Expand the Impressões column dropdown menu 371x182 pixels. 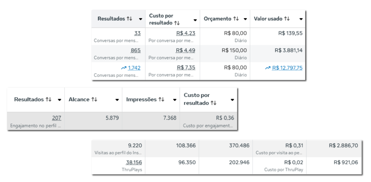pos(175,100)
